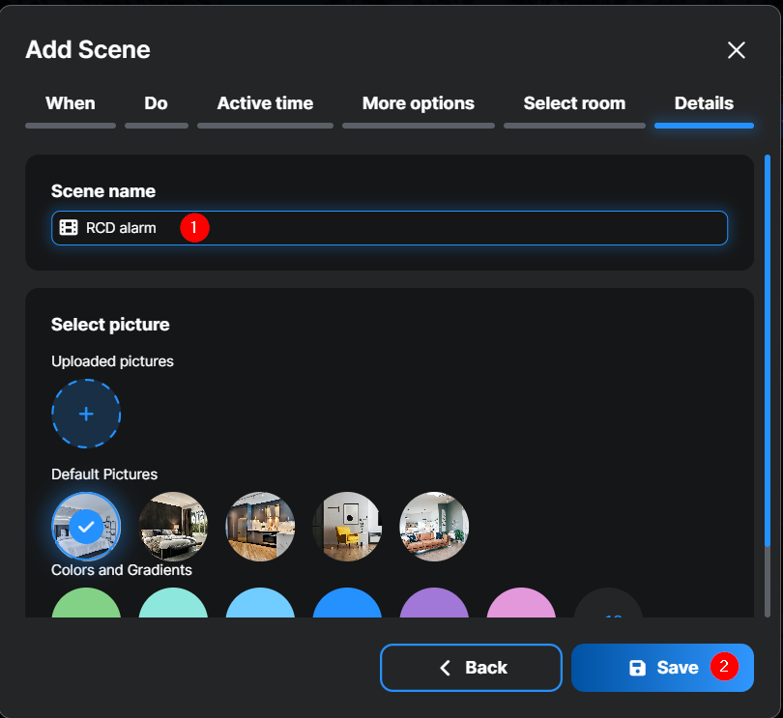This screenshot has height=718, width=783.
Task: Click the film icon in name field
Action: 69,228
